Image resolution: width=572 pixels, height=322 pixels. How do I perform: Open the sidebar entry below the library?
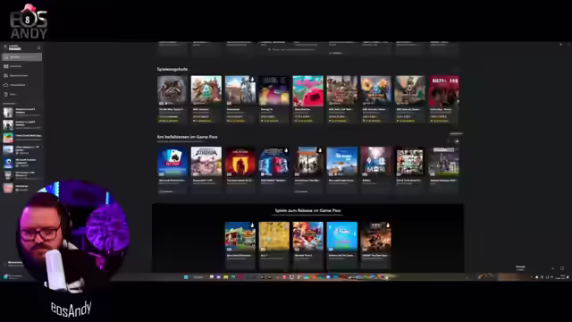[x=21, y=75]
